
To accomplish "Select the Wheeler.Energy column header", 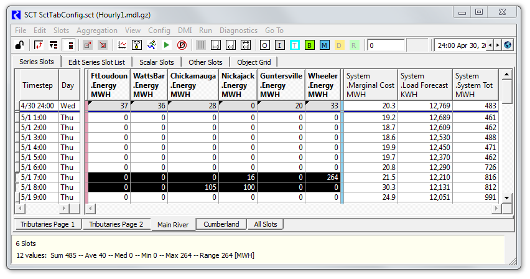I will pyautogui.click(x=322, y=85).
